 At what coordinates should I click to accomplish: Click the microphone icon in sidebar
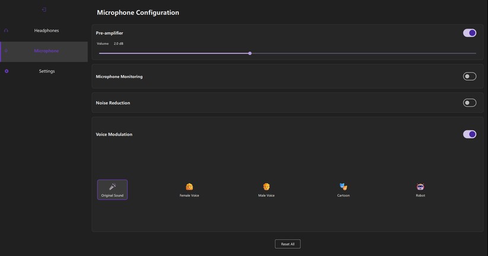click(x=6, y=51)
